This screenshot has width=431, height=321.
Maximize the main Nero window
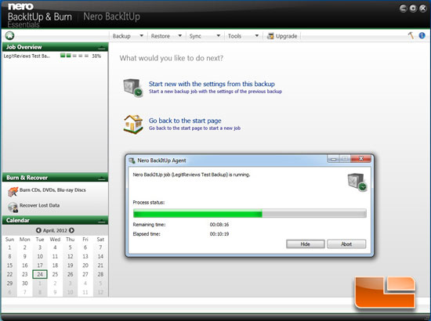(x=413, y=9)
